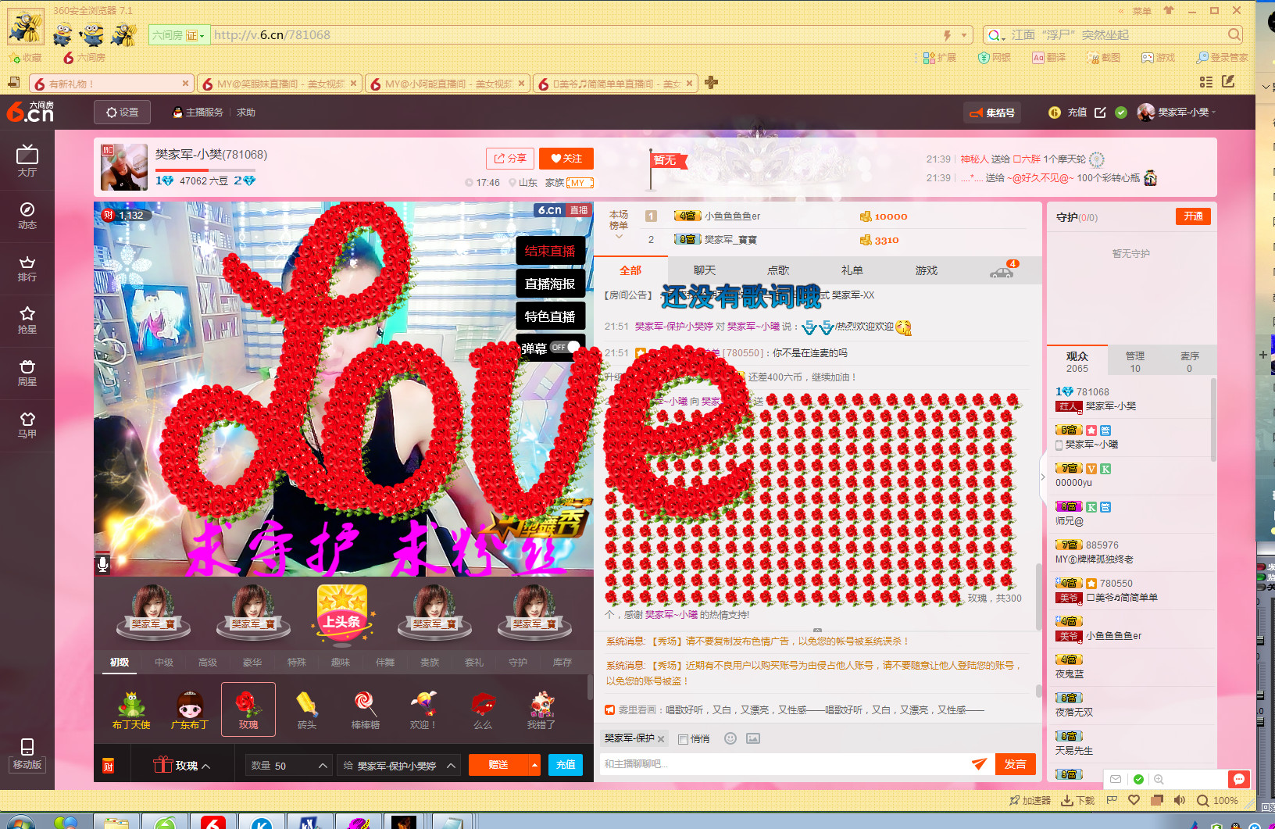Open the 大厅 hall sidebar icon
Screen dimensions: 1275x829
[27, 160]
